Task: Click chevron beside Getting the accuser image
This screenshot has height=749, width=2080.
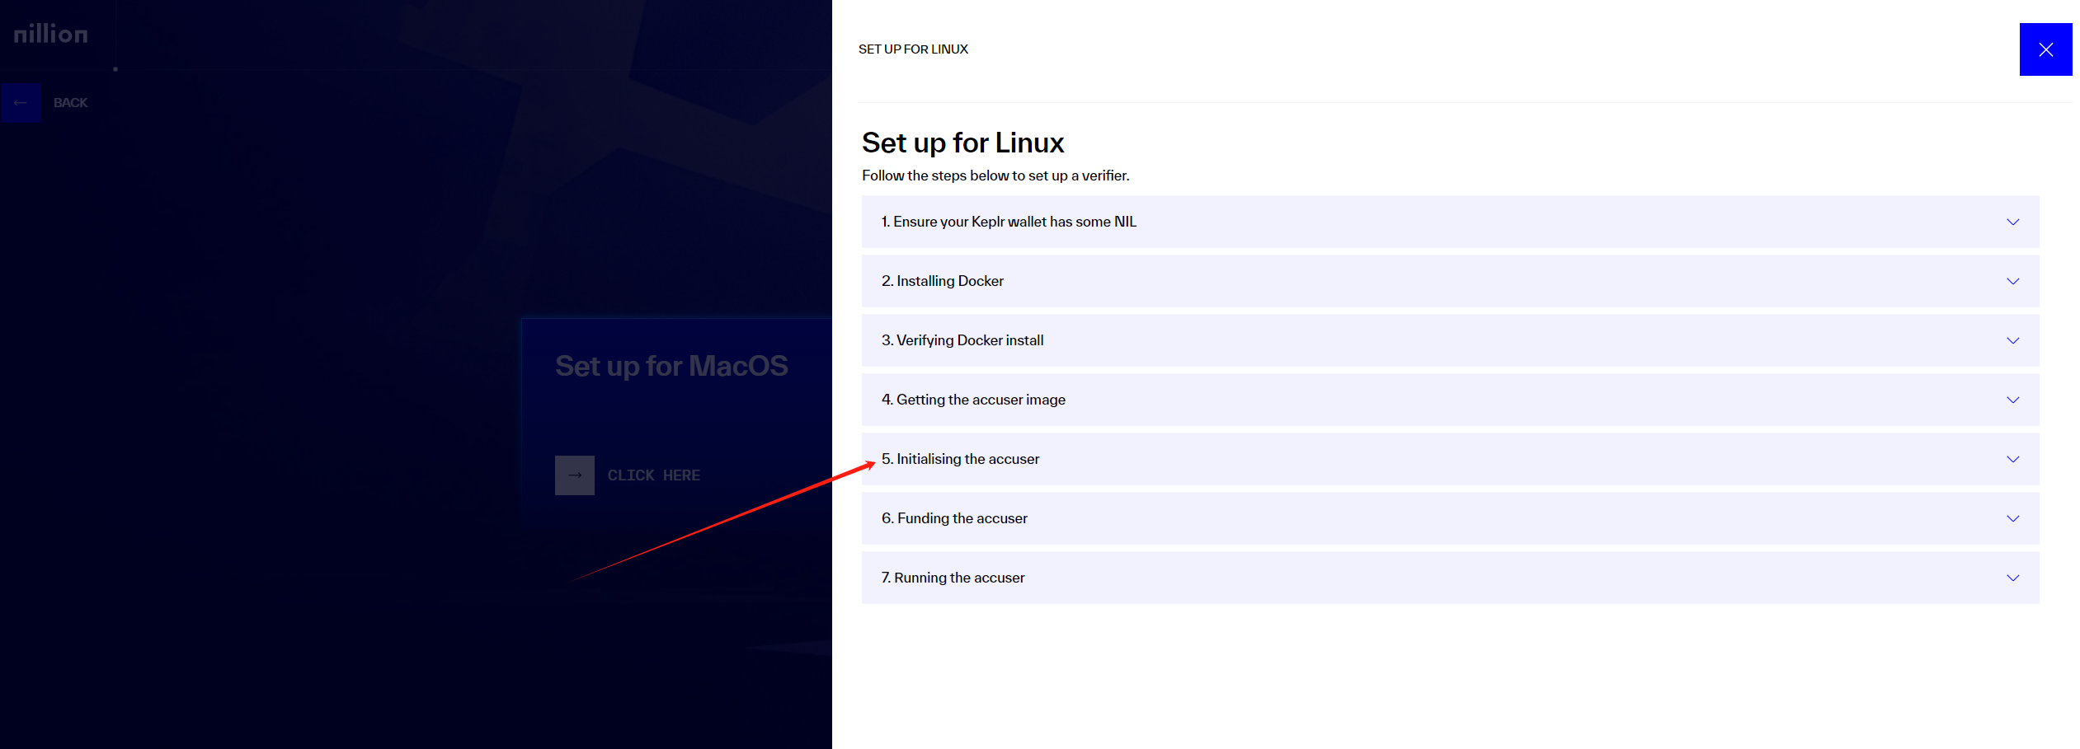Action: coord(2012,400)
